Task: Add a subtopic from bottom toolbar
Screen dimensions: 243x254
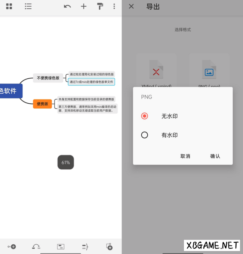Action: click(x=12, y=247)
